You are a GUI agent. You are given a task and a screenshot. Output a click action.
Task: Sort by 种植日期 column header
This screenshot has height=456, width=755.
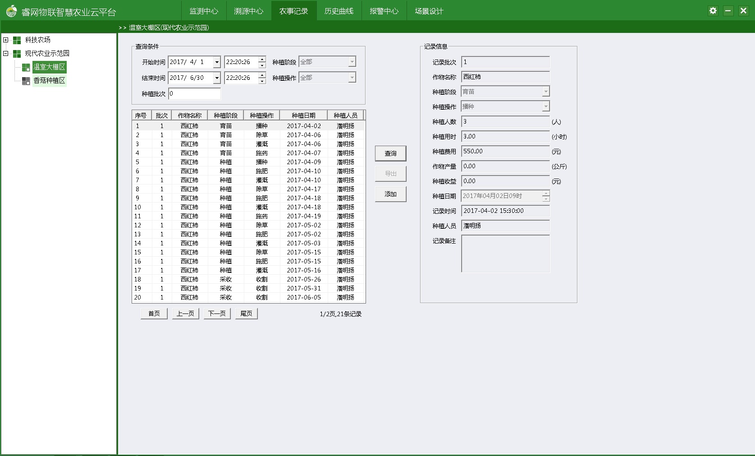[x=303, y=115]
